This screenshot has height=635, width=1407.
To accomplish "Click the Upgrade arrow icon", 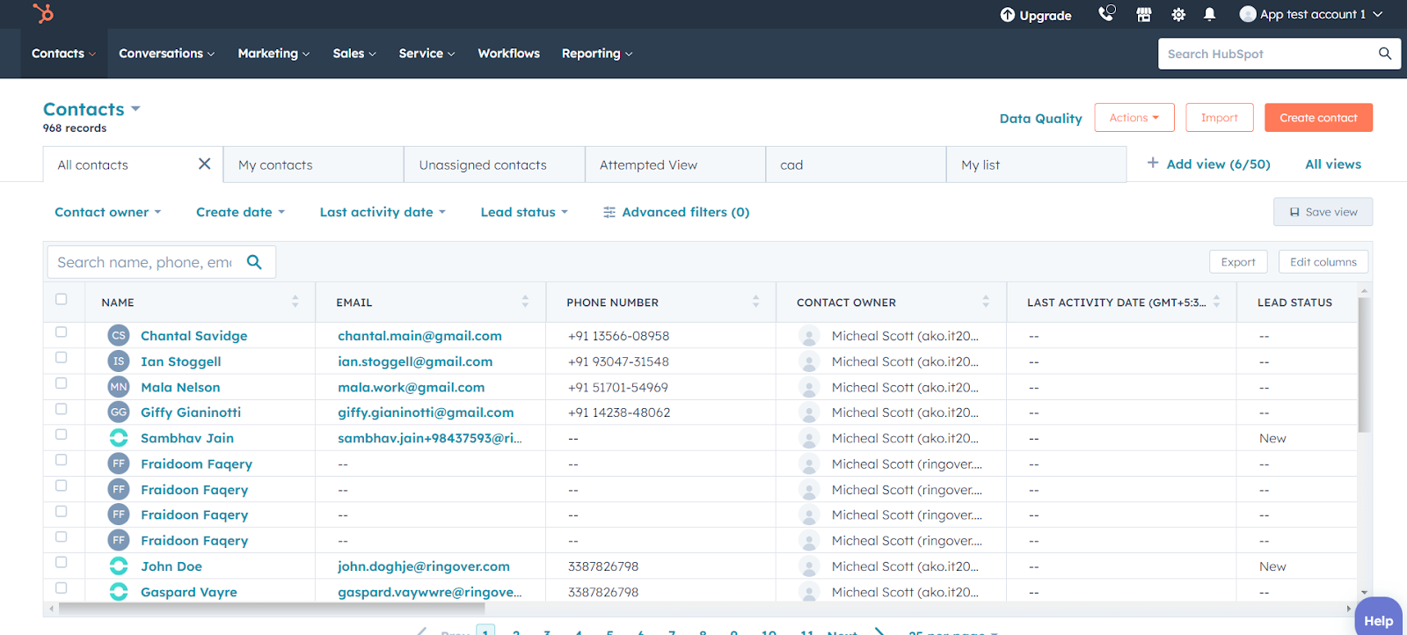I will click(1008, 15).
